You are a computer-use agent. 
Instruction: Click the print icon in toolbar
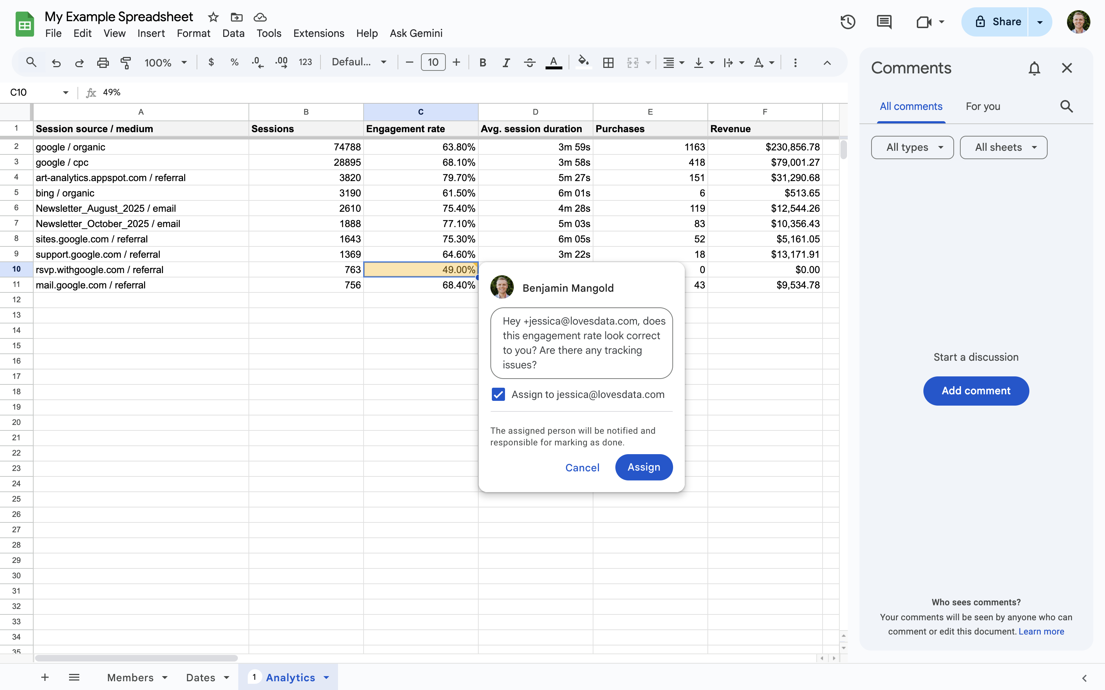[103, 62]
